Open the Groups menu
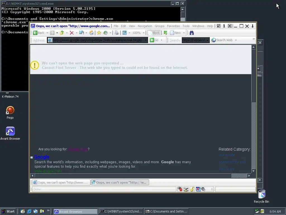 pyautogui.click(x=159, y=26)
